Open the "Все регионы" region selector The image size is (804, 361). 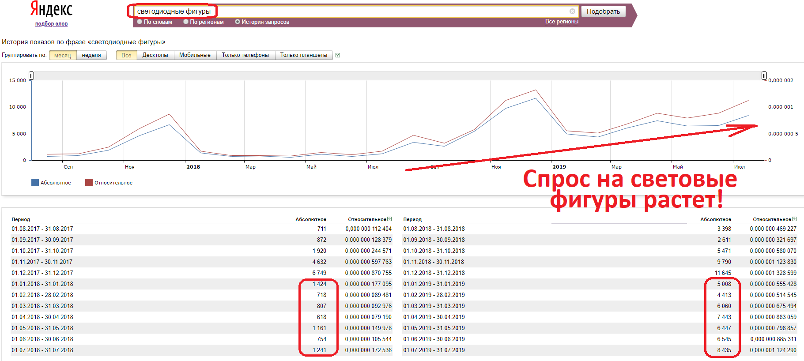(561, 22)
